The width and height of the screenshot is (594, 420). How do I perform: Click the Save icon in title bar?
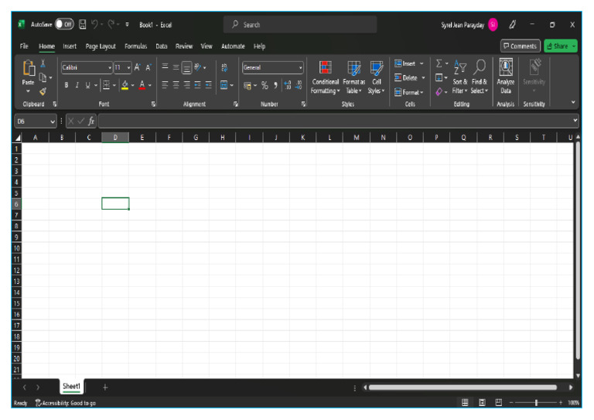(82, 25)
